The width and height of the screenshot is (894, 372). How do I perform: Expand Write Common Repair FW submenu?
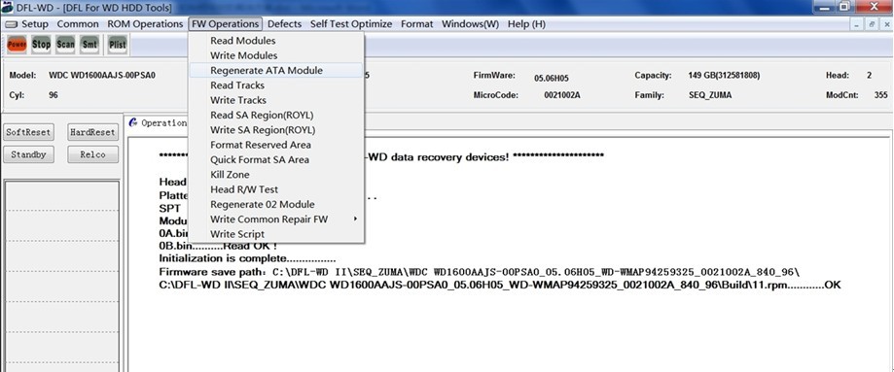276,219
